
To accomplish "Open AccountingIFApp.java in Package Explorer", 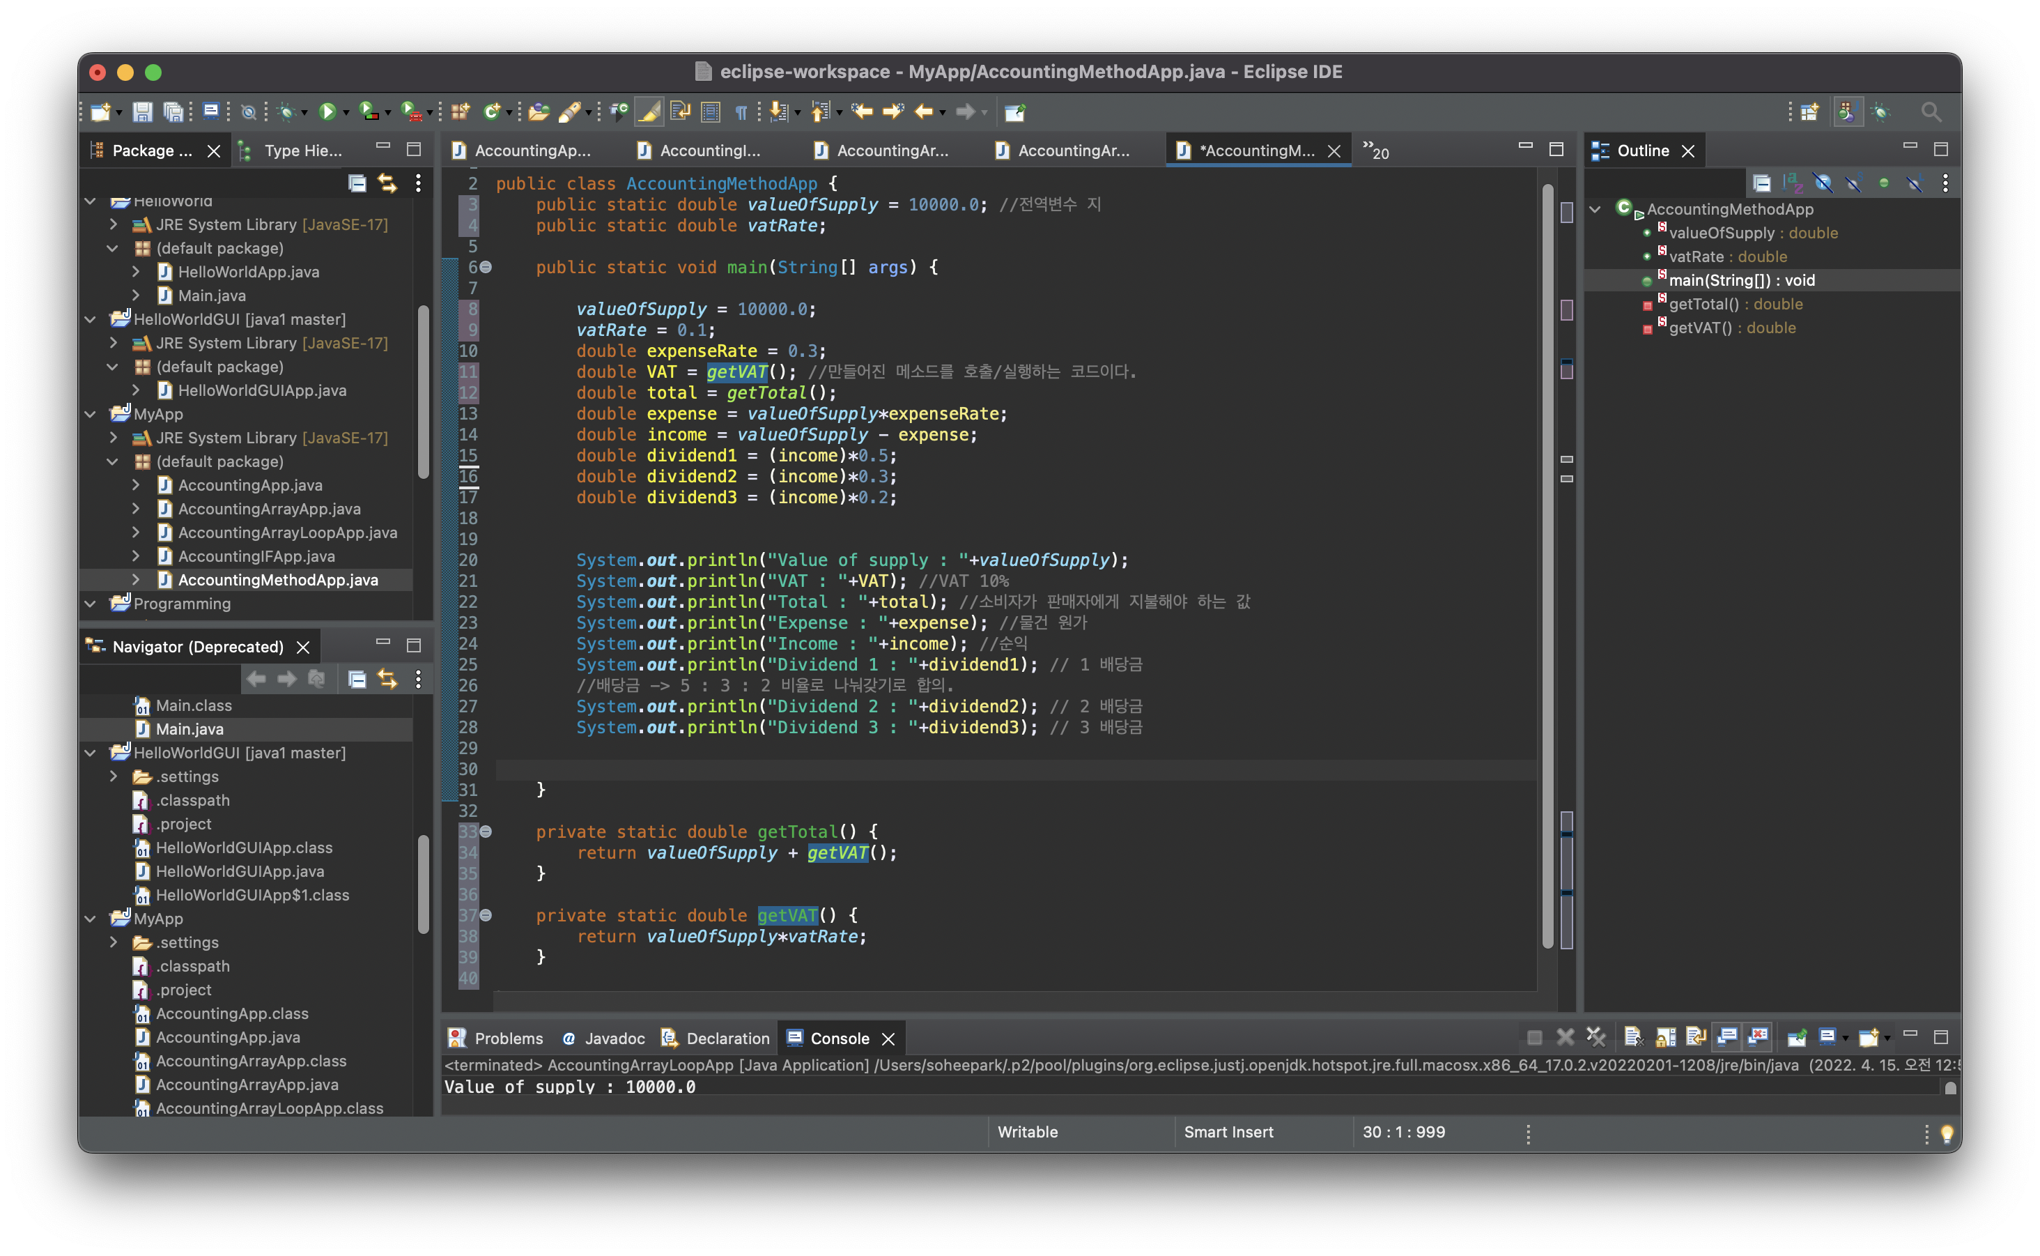I will click(x=256, y=556).
